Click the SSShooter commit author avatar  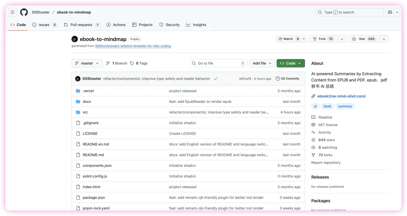click(x=78, y=79)
